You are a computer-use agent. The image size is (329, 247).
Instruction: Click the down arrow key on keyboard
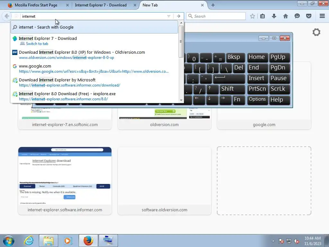212,100
